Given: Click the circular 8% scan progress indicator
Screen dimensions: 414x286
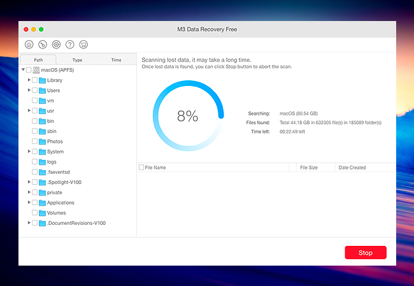Looking at the screenshot, I should click(x=187, y=116).
